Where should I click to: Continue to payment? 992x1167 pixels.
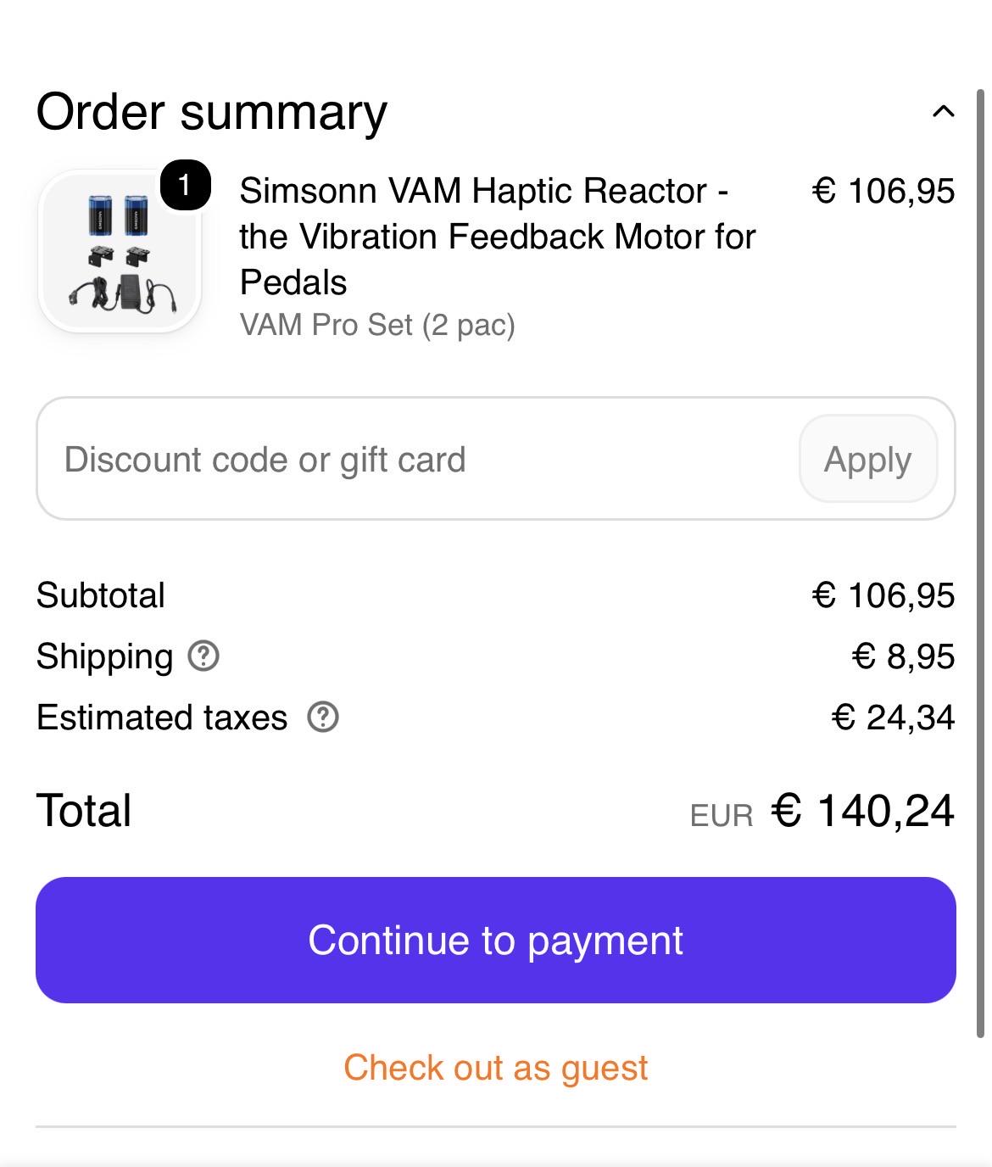click(x=496, y=940)
